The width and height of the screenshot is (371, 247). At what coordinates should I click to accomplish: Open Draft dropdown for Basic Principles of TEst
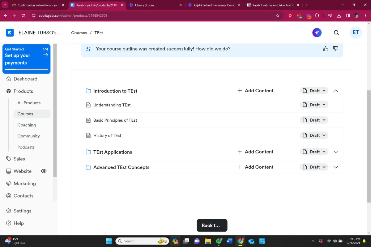pos(314,120)
